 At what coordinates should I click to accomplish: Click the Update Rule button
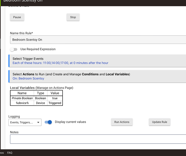coord(159,122)
